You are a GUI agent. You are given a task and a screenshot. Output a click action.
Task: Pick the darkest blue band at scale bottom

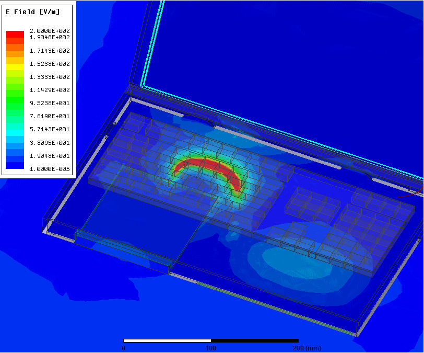tap(15, 166)
